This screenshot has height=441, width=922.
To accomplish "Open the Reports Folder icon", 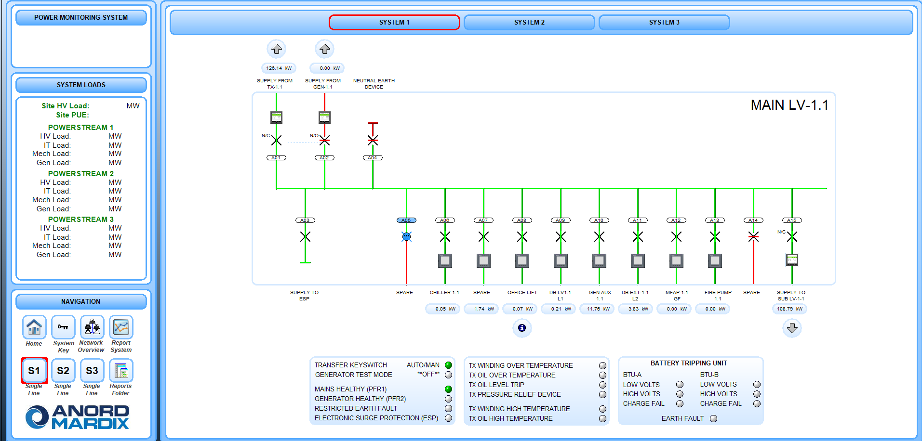I will click(121, 371).
